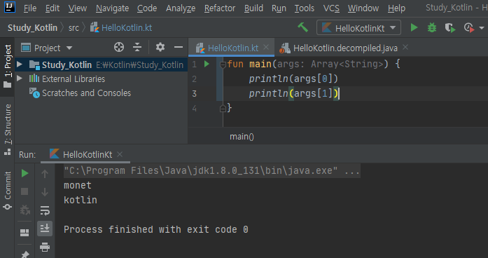Click the Stop button in the Run panel
Image resolution: width=488 pixels, height=258 pixels.
coord(25,191)
